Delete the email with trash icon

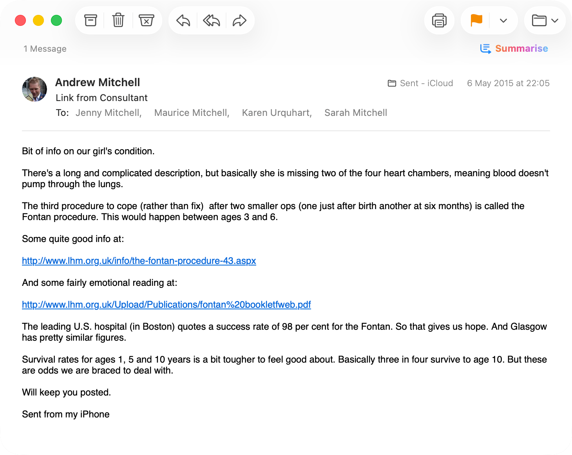(118, 20)
